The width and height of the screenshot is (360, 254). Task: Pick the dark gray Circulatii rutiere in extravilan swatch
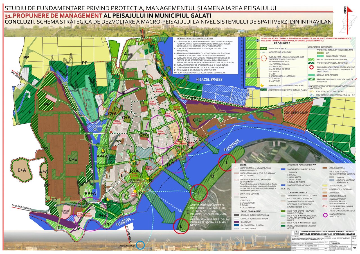[x=237, y=215]
